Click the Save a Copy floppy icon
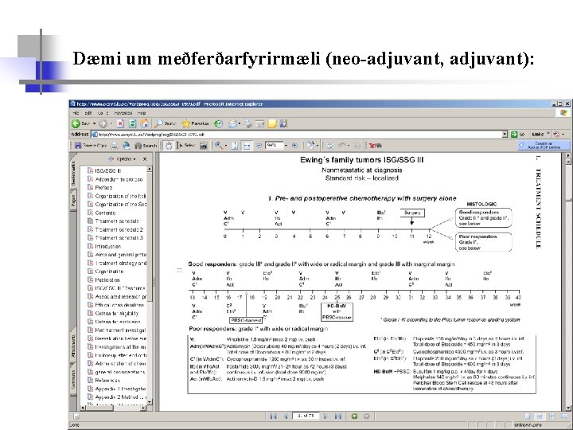This screenshot has width=573, height=430. pos(78,146)
